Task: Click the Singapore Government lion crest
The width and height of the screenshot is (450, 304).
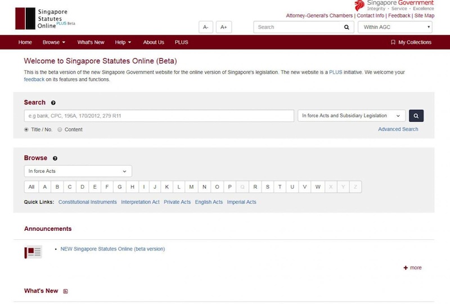Action: [x=359, y=6]
